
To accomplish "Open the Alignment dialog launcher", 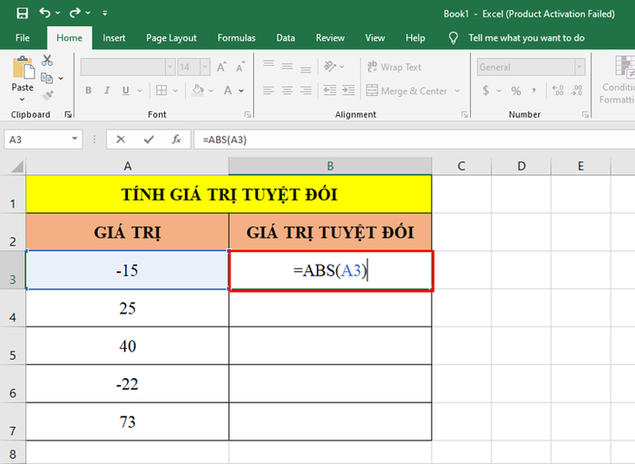I will (x=464, y=115).
